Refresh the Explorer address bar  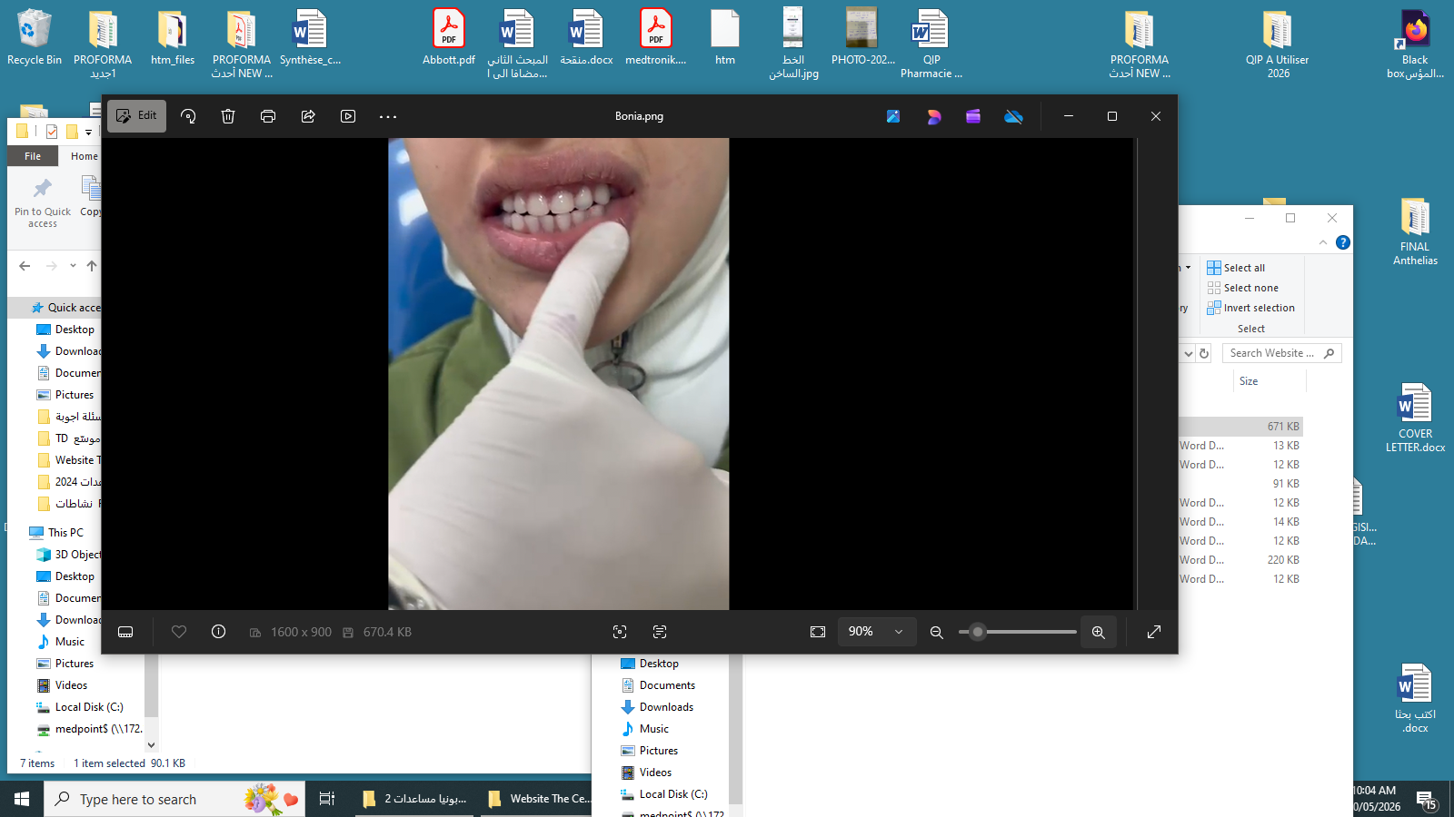click(1204, 353)
